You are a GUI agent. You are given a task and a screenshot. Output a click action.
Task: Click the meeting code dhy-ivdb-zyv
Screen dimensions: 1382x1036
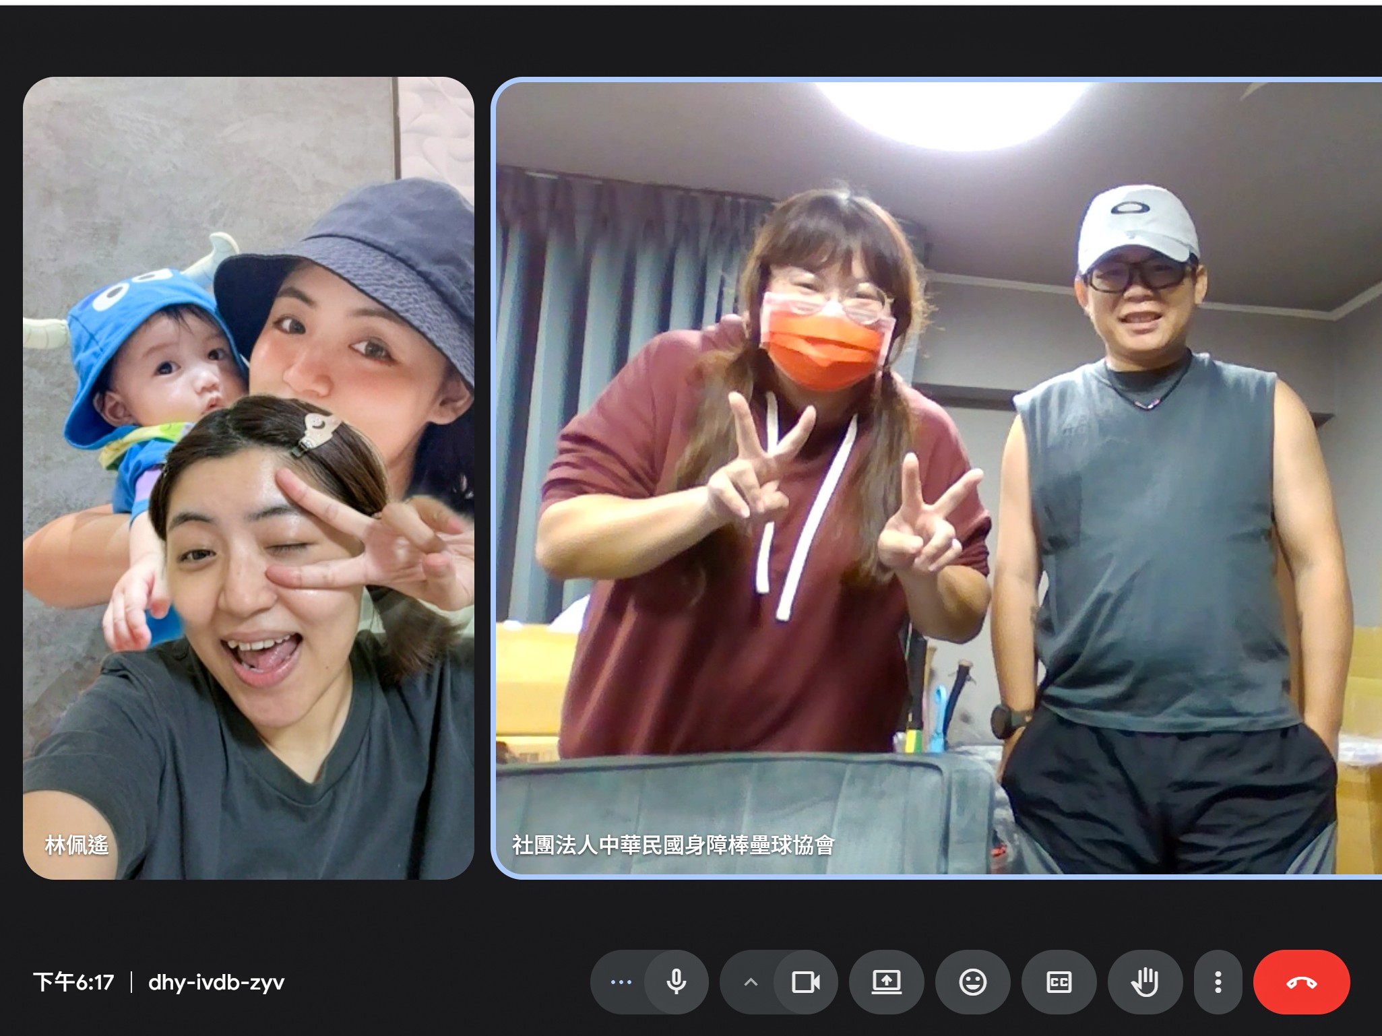click(216, 982)
